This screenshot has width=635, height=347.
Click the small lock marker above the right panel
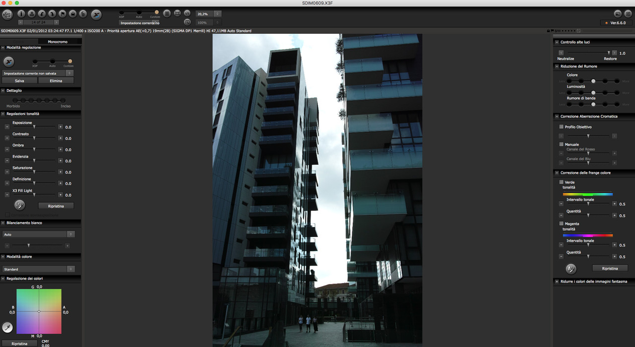[x=548, y=31]
